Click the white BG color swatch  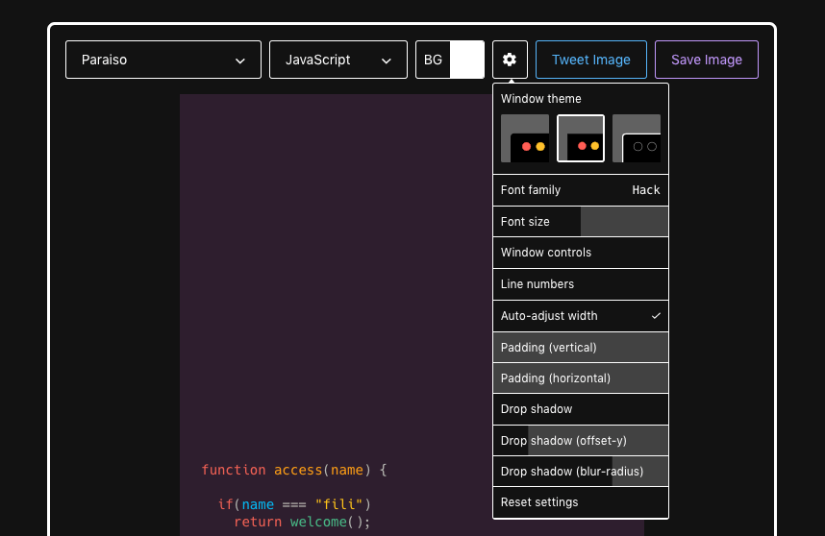pos(466,60)
